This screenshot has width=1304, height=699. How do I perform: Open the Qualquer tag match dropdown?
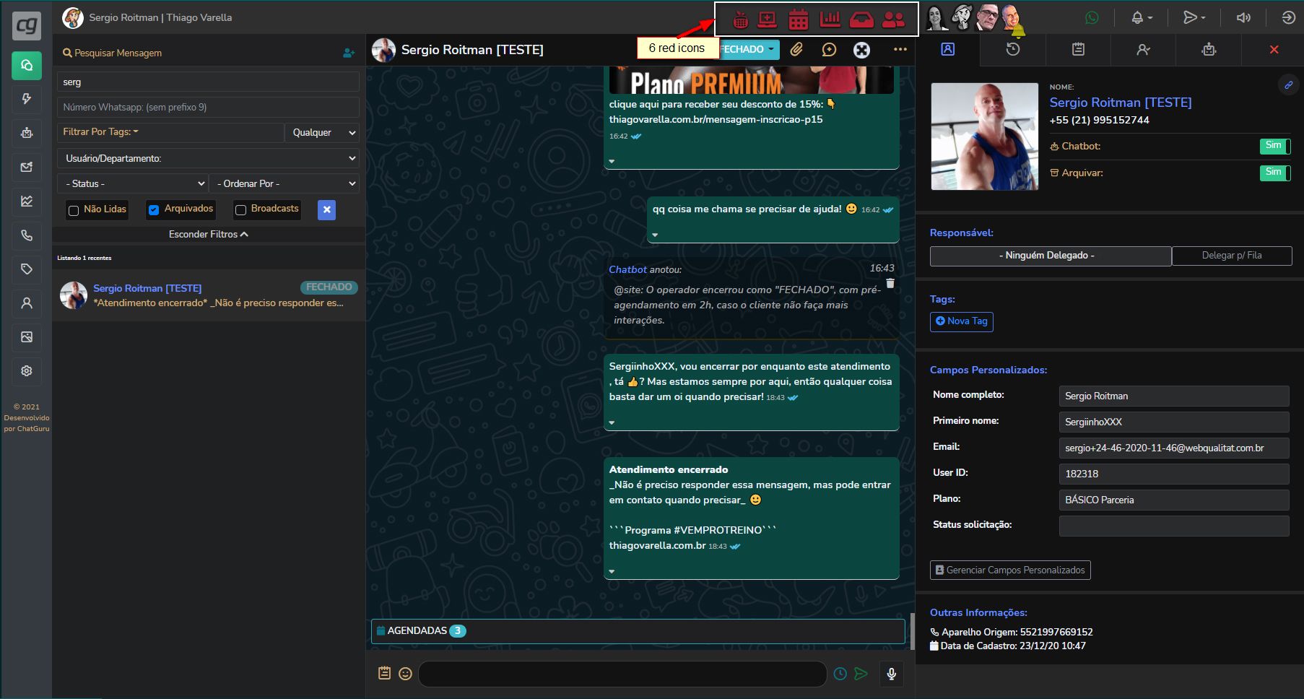click(323, 132)
